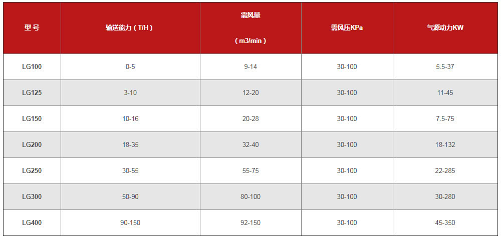
Task: Click the 0-5 capacity value
Action: (130, 66)
